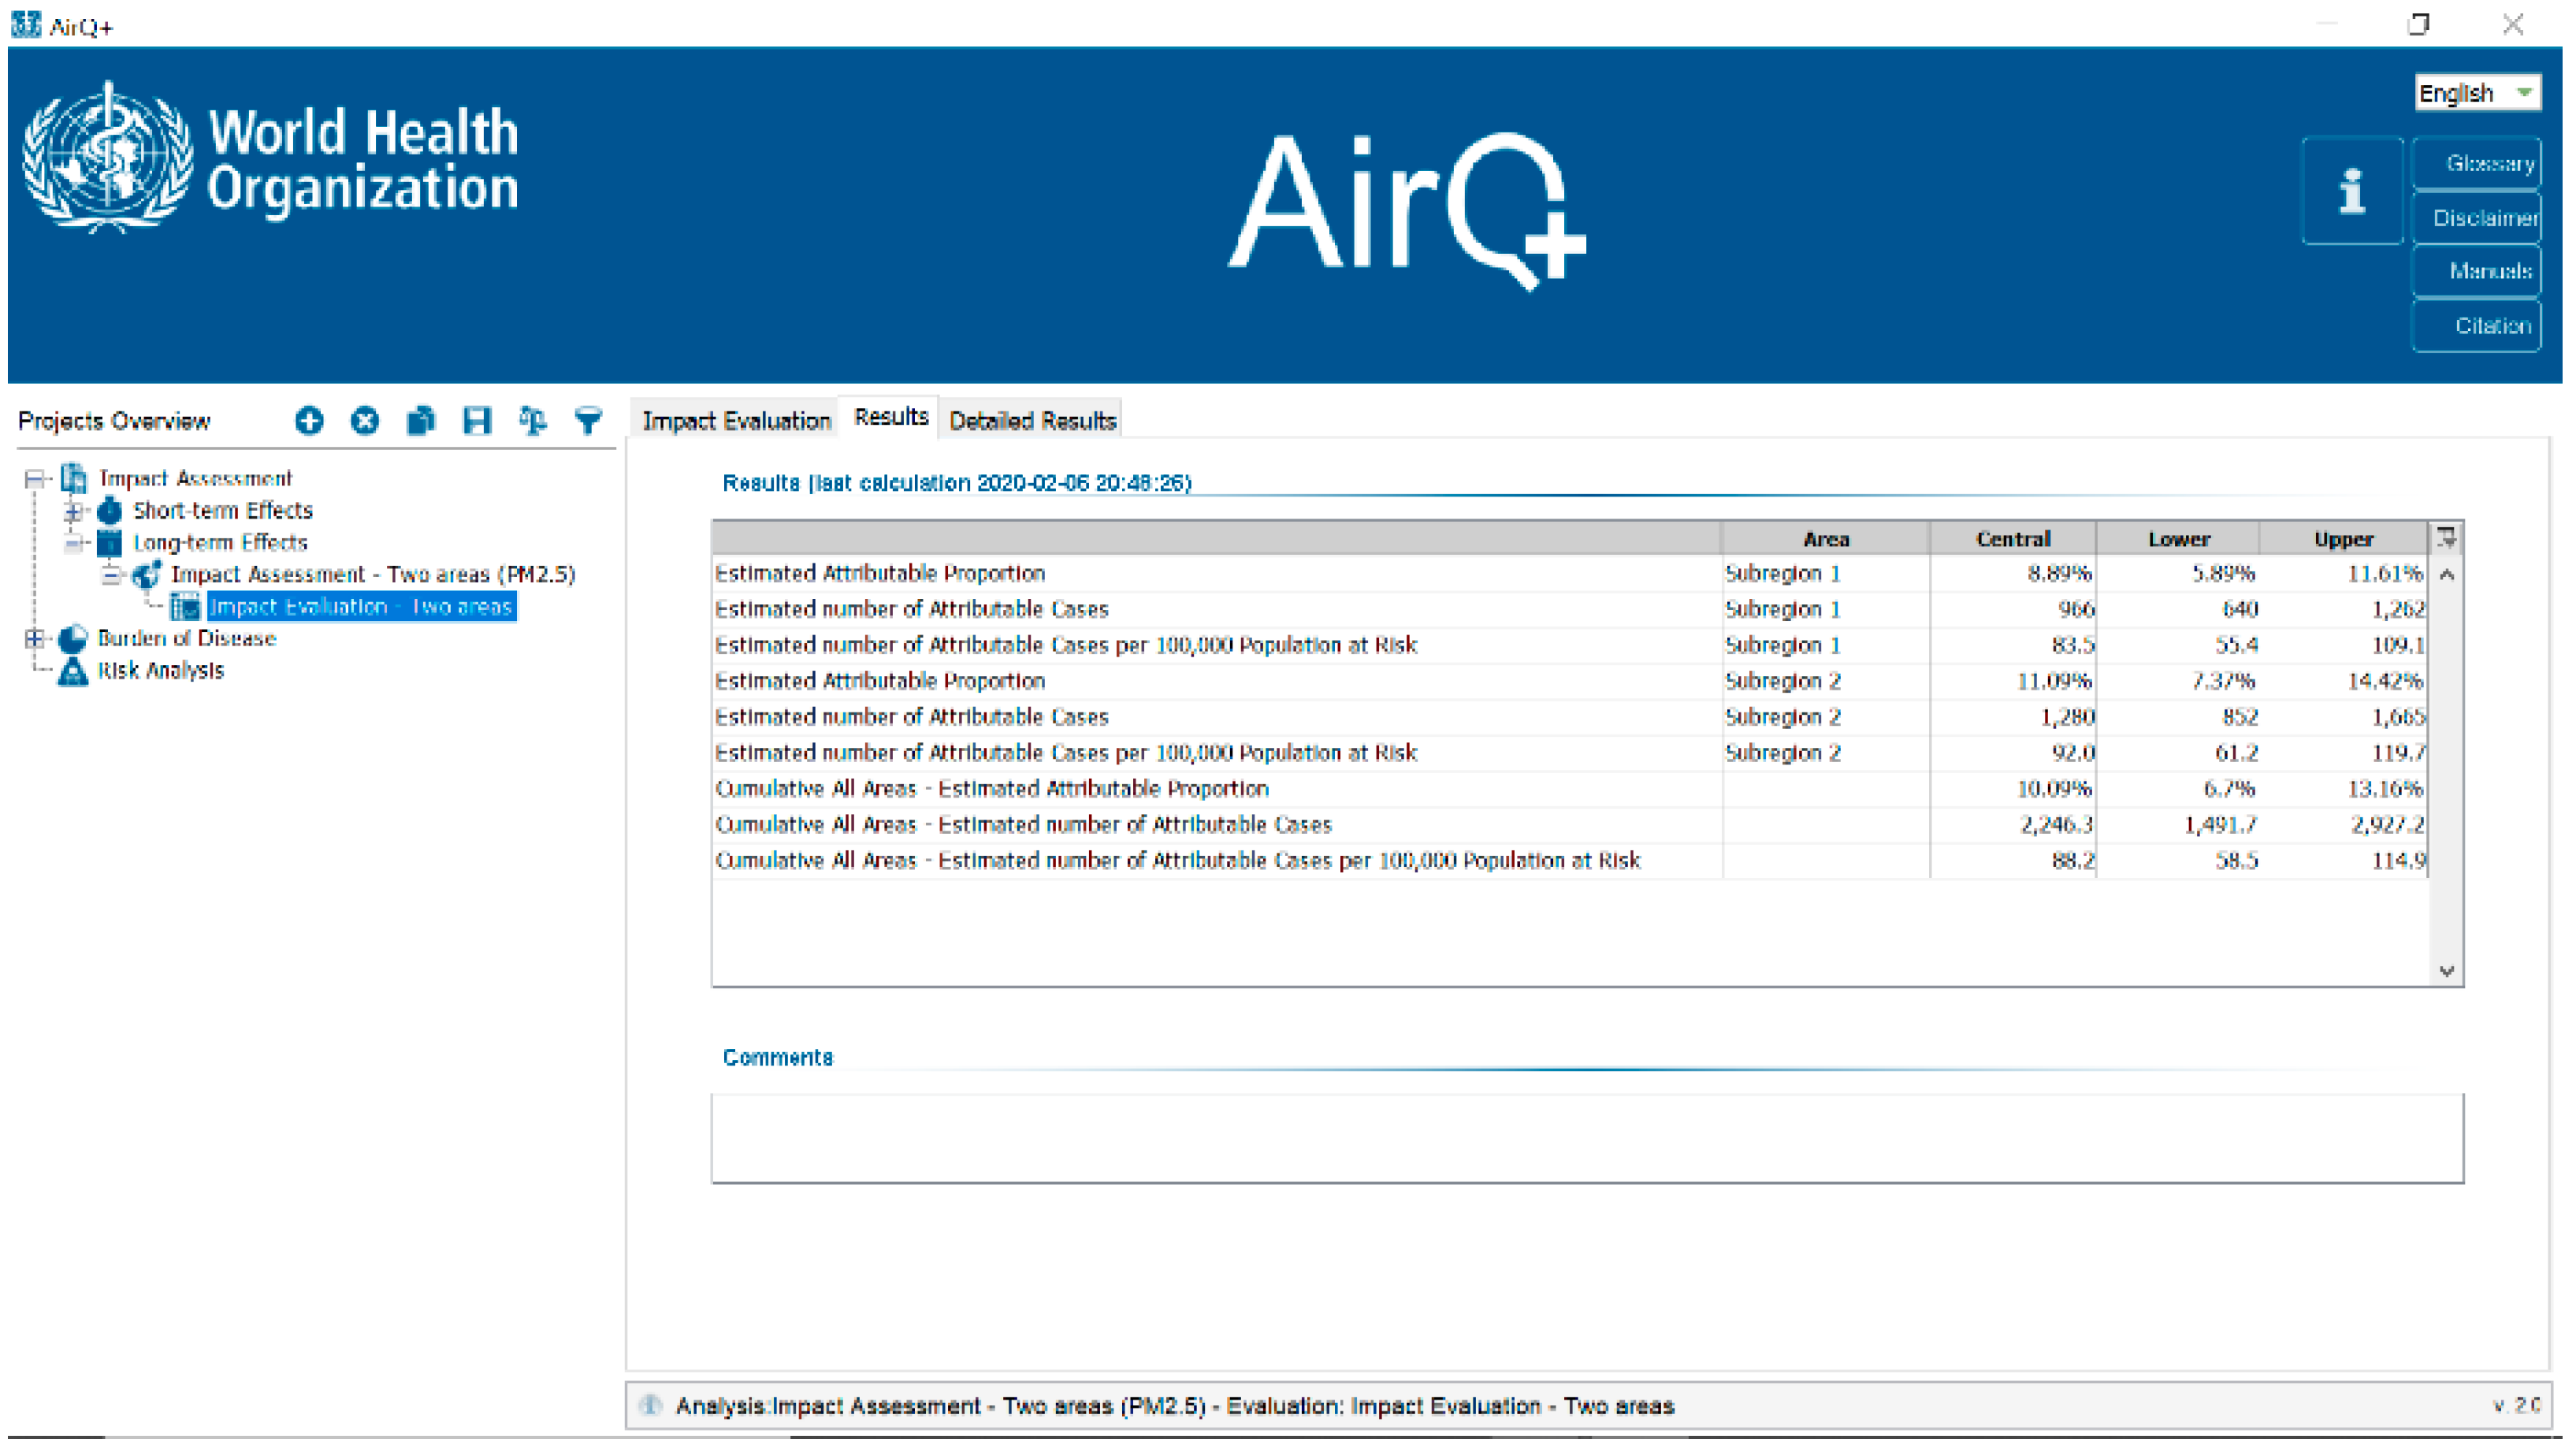Open the English language dropdown

pyautogui.click(x=2477, y=93)
